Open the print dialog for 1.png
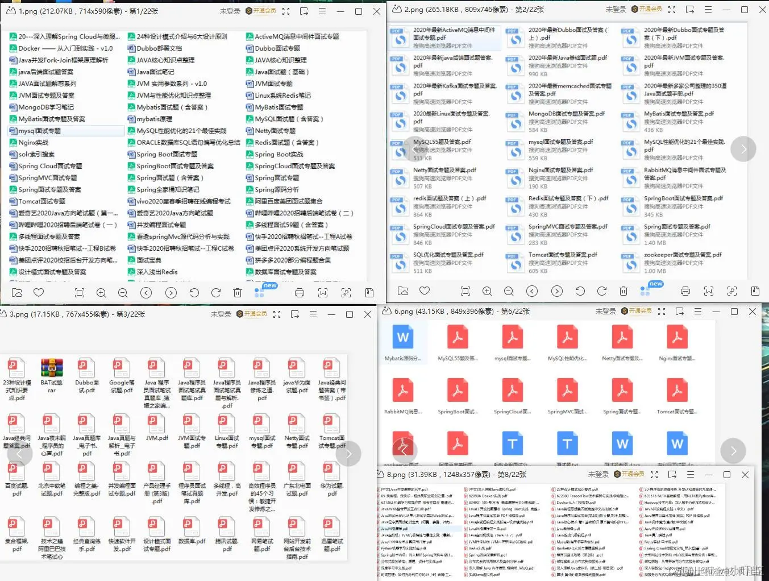The image size is (769, 581). pos(300,292)
